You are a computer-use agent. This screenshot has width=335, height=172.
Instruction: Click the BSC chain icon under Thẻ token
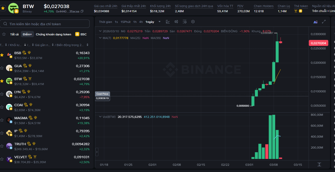tap(301, 11)
